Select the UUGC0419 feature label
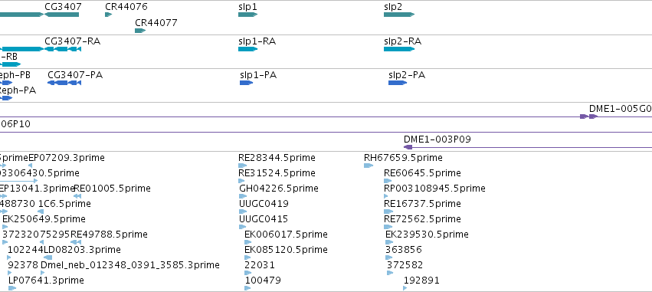 264,204
